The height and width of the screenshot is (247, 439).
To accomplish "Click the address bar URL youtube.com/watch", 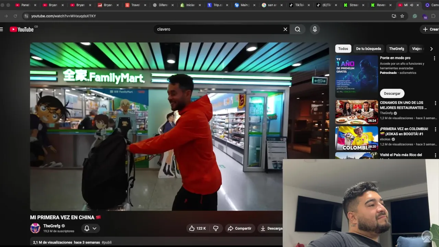I will coord(63,16).
